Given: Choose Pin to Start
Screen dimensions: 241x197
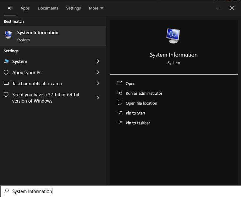Looking at the screenshot, I should tap(136, 113).
